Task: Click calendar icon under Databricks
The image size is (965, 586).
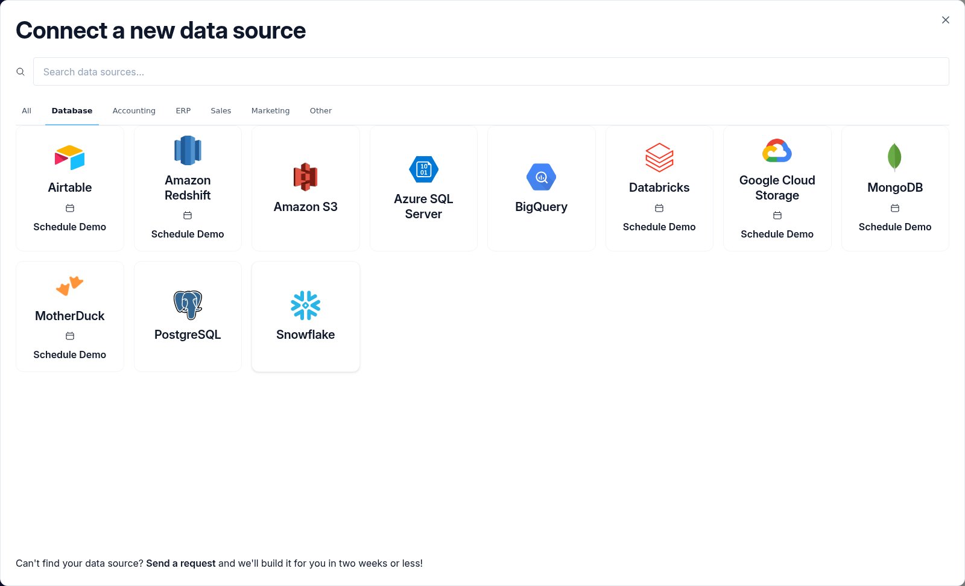Action: (x=659, y=208)
